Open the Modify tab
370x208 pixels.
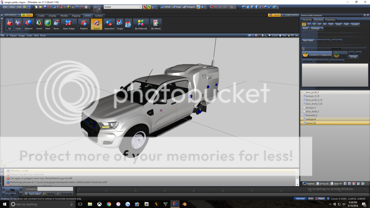(64, 16)
